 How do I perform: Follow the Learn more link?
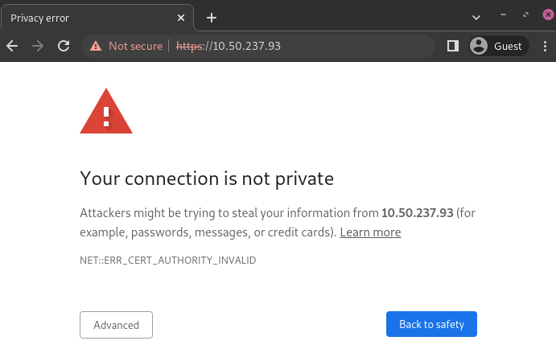[x=370, y=232]
